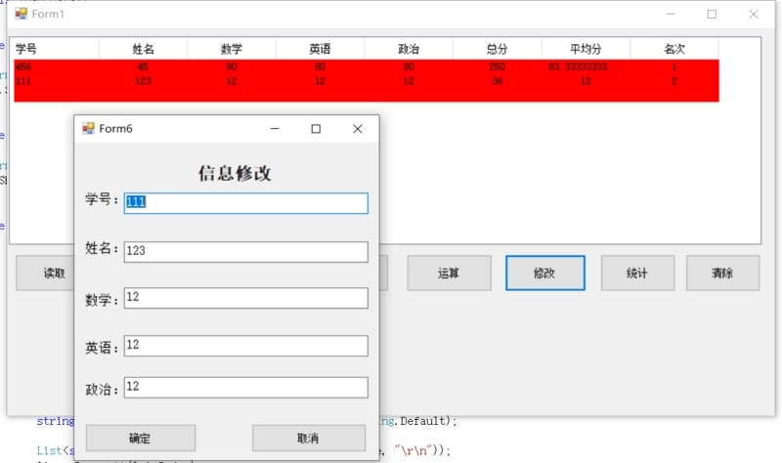Click the 清除 button in Form1
Image resolution: width=782 pixels, height=463 pixels.
click(722, 274)
